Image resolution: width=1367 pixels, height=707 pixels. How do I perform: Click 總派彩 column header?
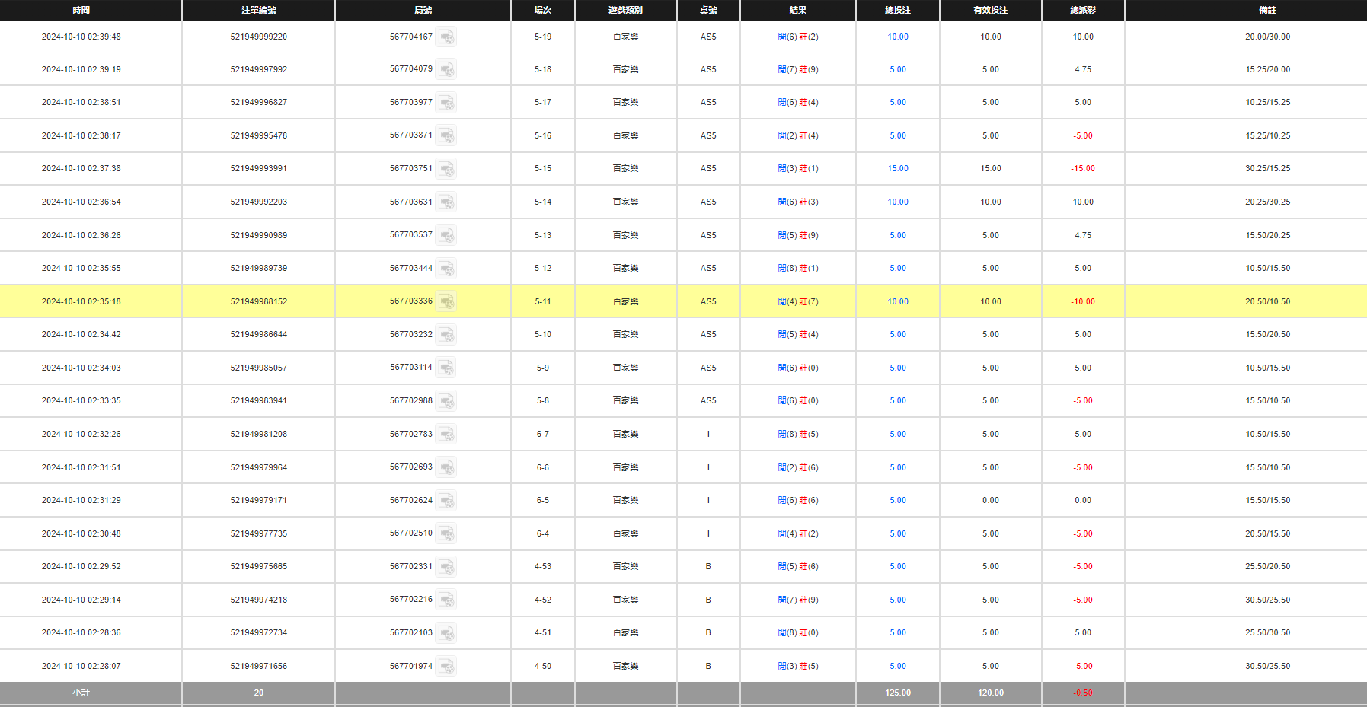(x=1082, y=10)
